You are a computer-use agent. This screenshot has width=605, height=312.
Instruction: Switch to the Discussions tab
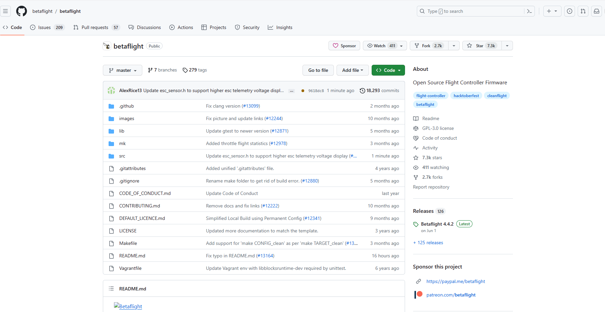click(145, 27)
